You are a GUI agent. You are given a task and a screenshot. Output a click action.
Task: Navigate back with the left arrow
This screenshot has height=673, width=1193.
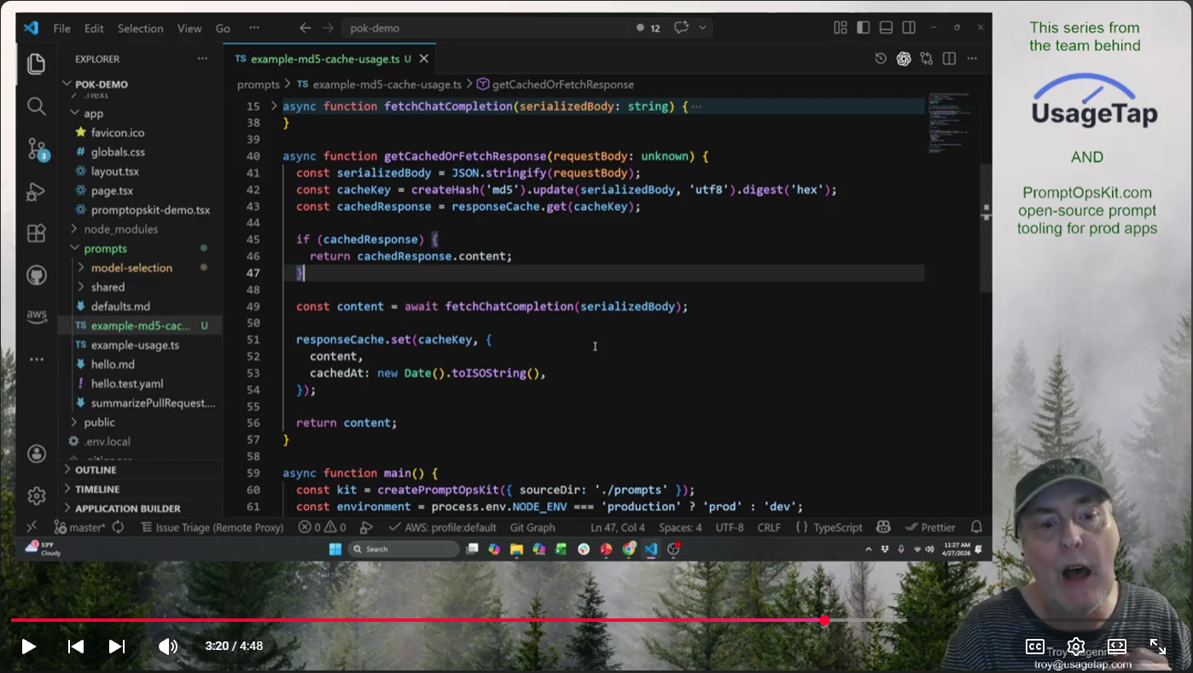point(305,27)
